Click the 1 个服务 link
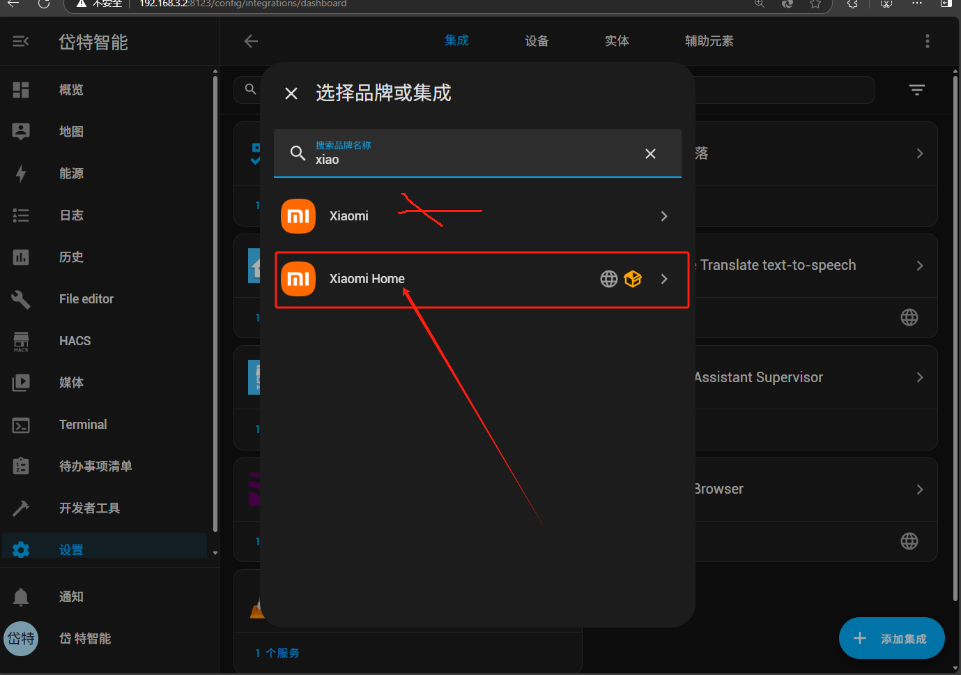Screen dimensions: 961x675 [x=277, y=653]
